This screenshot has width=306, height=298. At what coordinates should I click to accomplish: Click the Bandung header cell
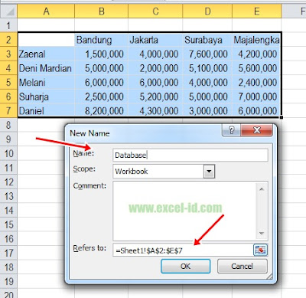(102, 40)
